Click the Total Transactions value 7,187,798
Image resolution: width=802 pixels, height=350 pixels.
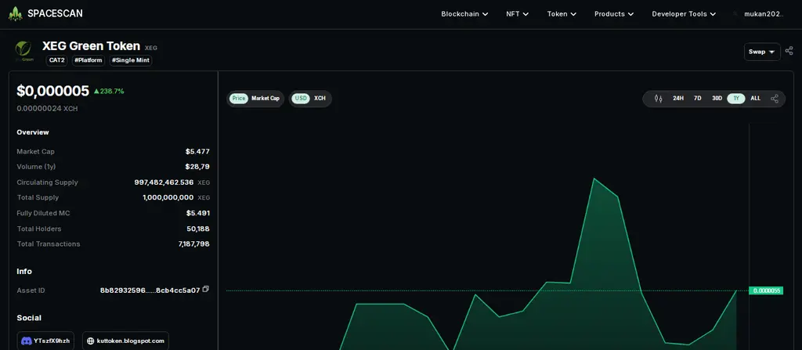coord(194,244)
